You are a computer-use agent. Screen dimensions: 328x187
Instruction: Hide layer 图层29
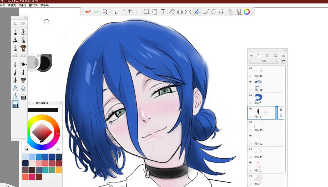(x=250, y=68)
